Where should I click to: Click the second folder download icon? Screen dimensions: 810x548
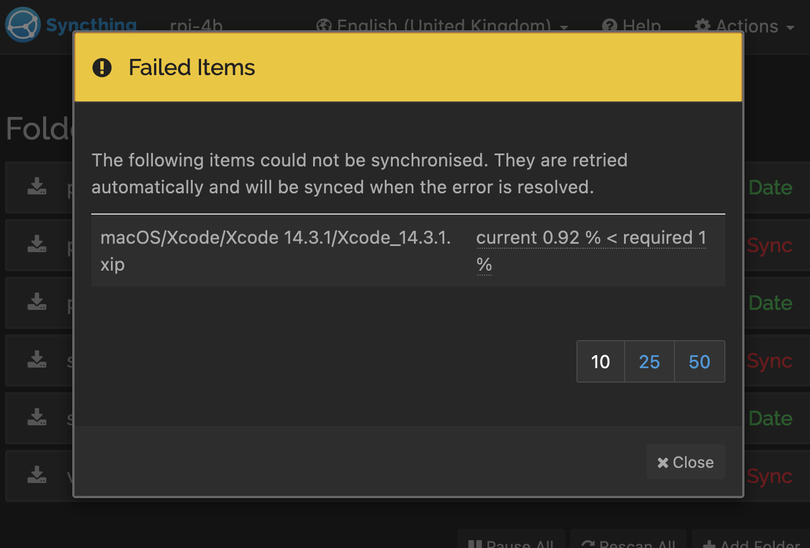tap(37, 244)
